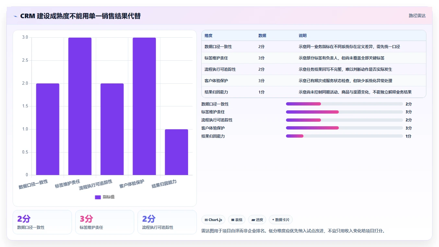The width and height of the screenshot is (439, 247).
Task: Click the 数据 column header
Action: pyautogui.click(x=262, y=36)
